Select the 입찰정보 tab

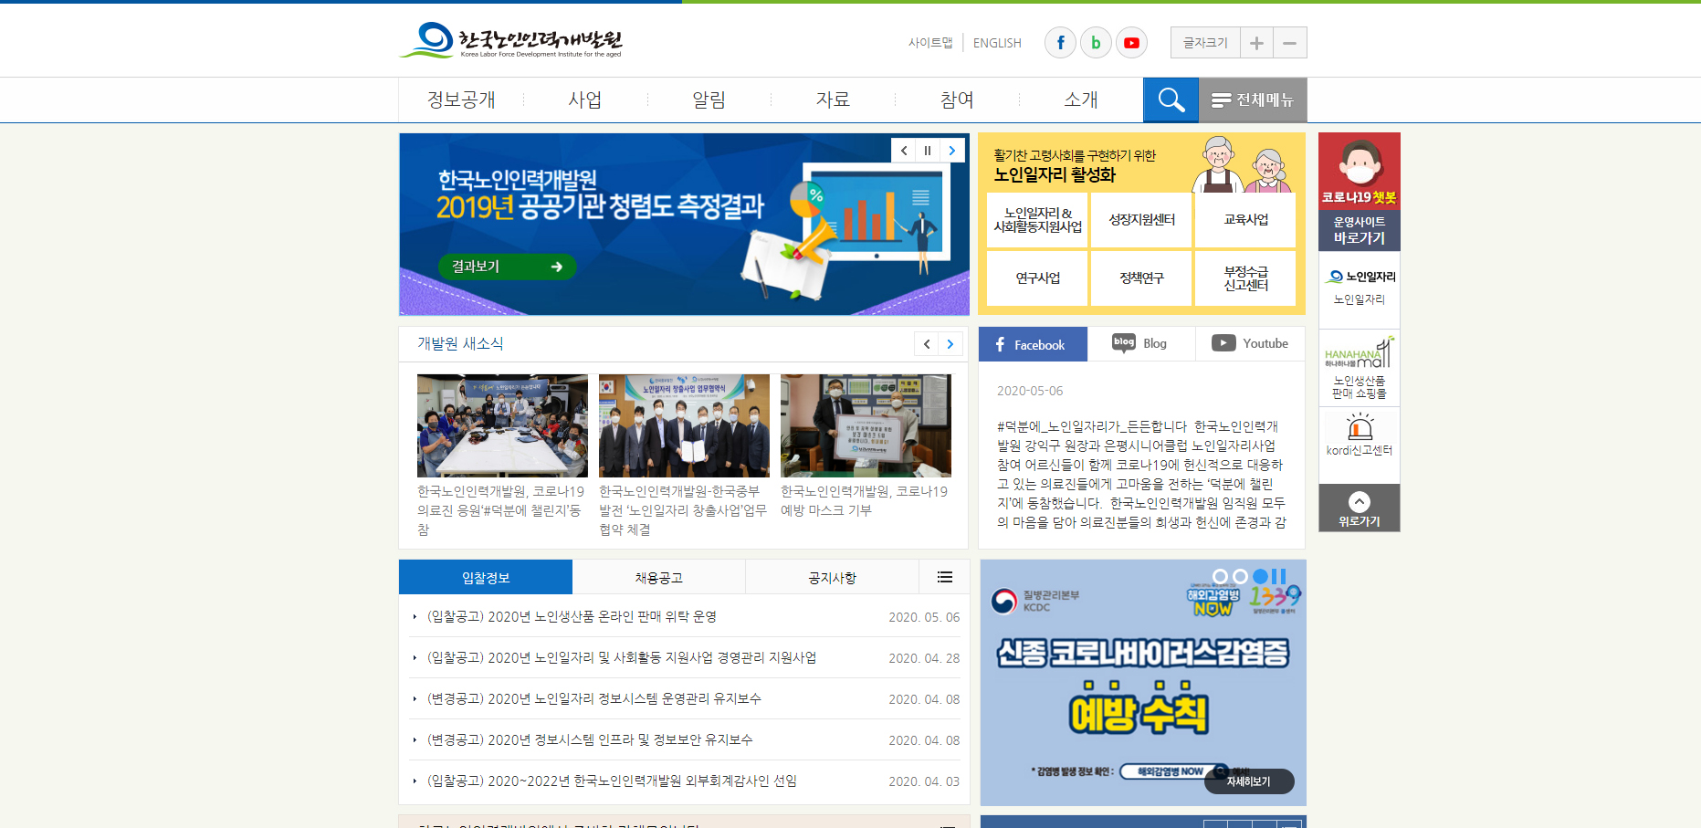(486, 577)
